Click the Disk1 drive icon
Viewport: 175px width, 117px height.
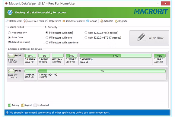pos(11,56)
